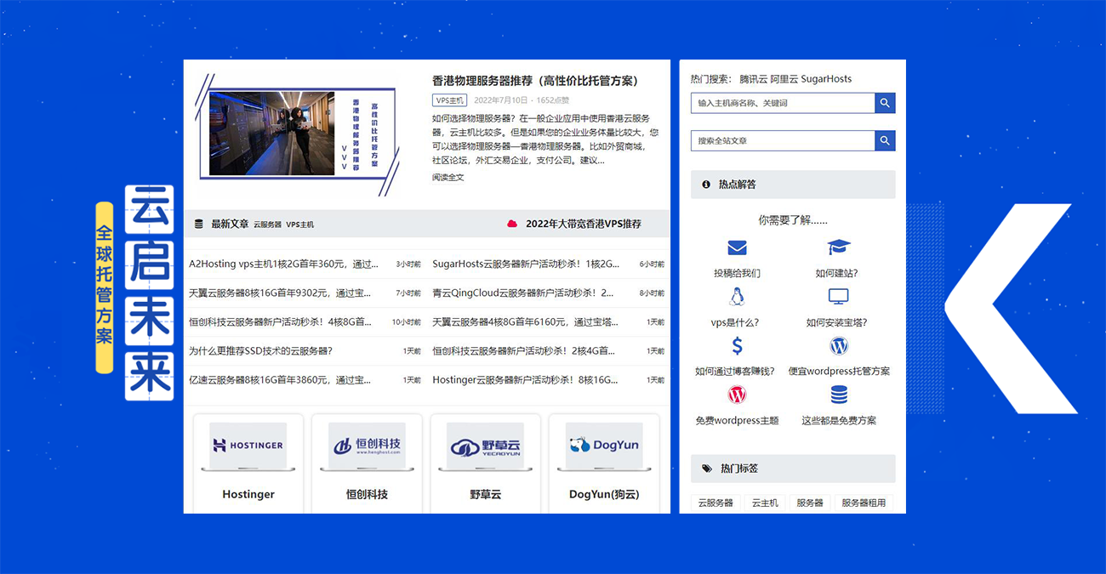Click the red WordPress icon for 免费主题
This screenshot has height=574, width=1106.
tap(737, 395)
